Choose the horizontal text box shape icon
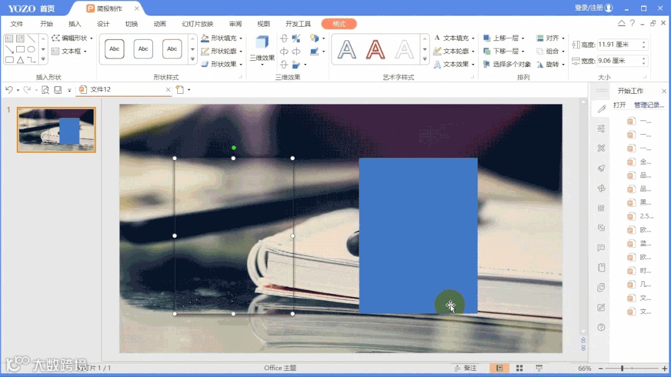The height and width of the screenshot is (377, 671). [9, 39]
